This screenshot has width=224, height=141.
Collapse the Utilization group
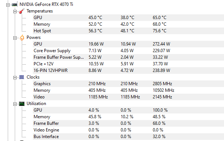(x=15, y=104)
